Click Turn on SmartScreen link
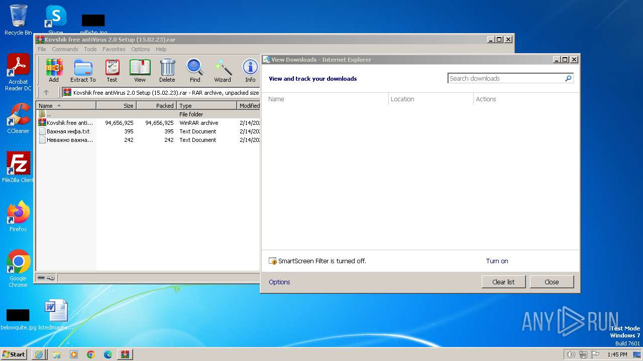 click(497, 261)
